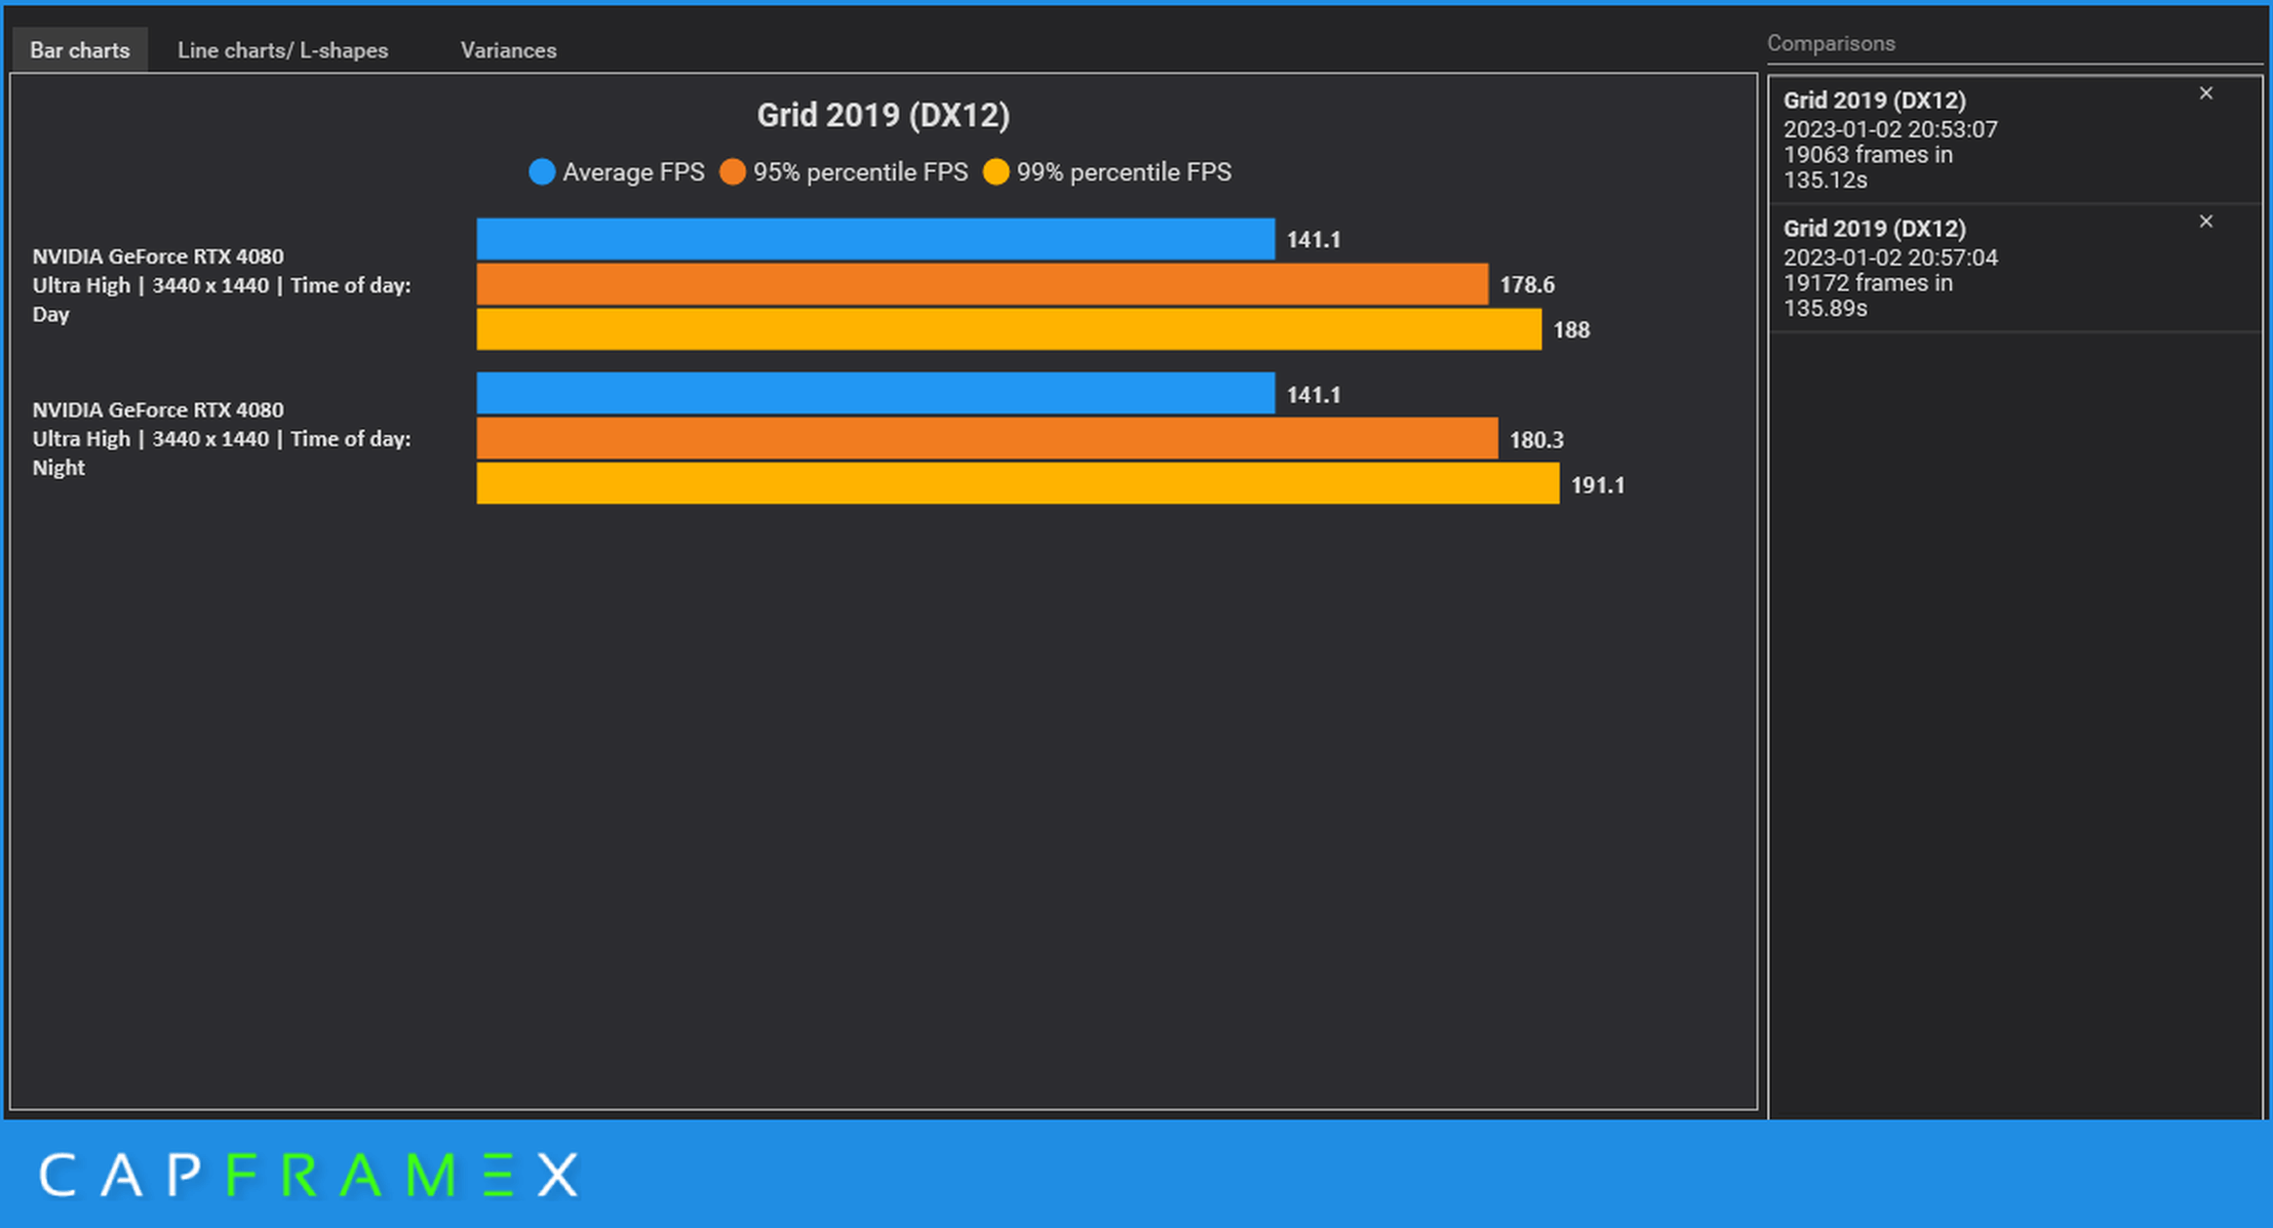Click the 188 value label
The width and height of the screenshot is (2273, 1228).
click(1571, 330)
